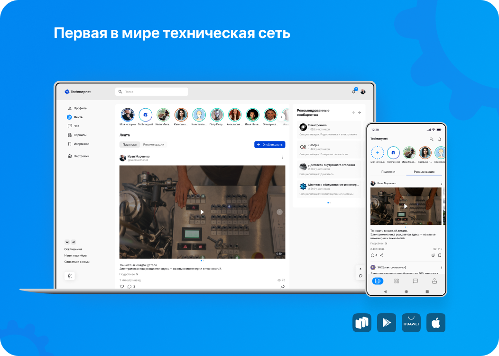Tap notifications bell in phone header
Viewport: 499px width, 356px height.
click(x=440, y=139)
